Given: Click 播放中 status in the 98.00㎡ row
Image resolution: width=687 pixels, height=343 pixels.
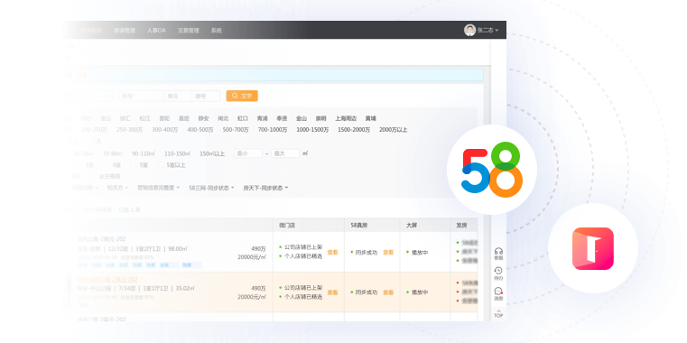Looking at the screenshot, I should (420, 253).
